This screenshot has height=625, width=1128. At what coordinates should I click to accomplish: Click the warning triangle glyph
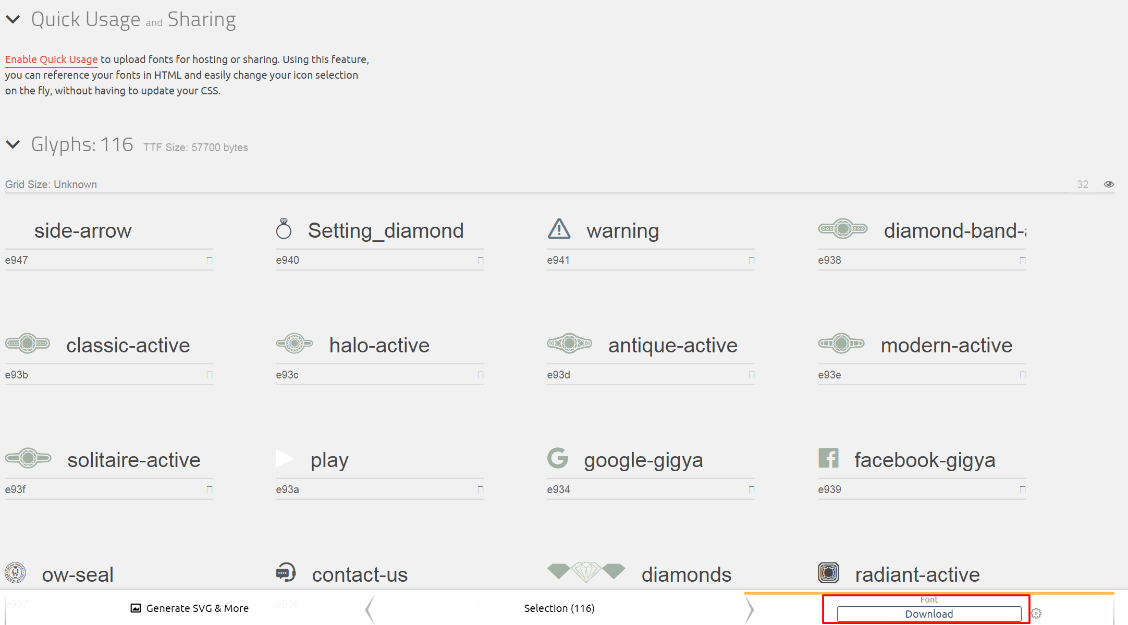pyautogui.click(x=558, y=229)
